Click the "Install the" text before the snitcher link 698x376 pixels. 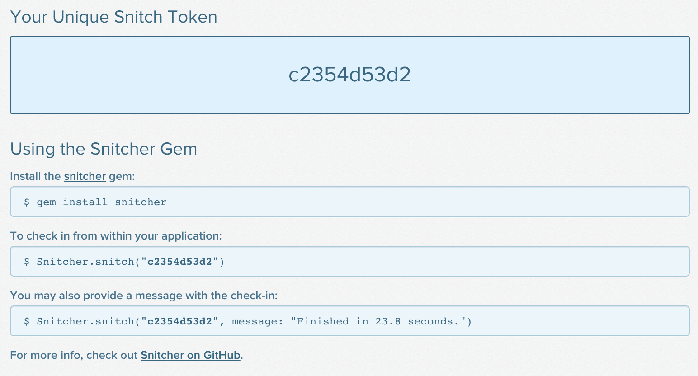click(35, 176)
